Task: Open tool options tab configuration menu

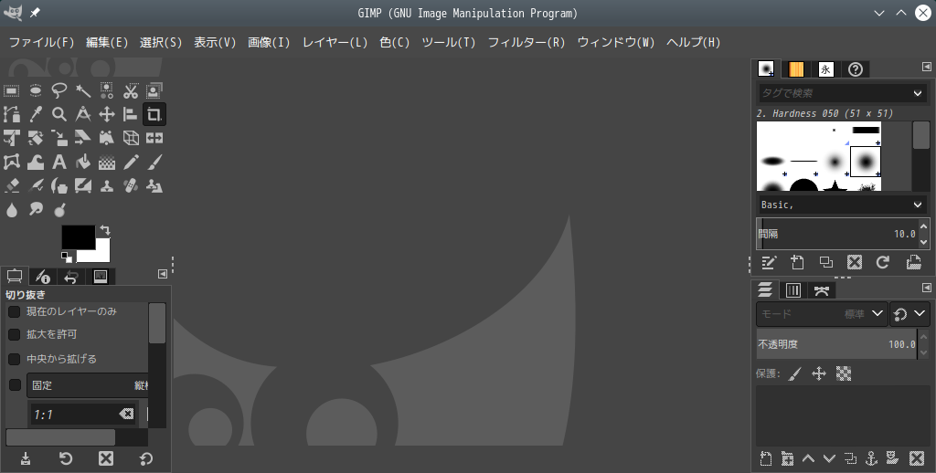Action: click(x=163, y=274)
